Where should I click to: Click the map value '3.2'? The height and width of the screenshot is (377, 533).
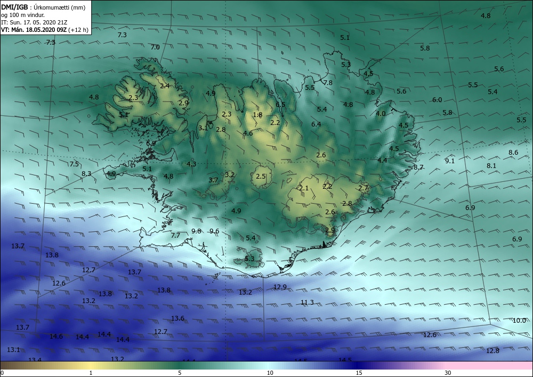click(x=230, y=174)
